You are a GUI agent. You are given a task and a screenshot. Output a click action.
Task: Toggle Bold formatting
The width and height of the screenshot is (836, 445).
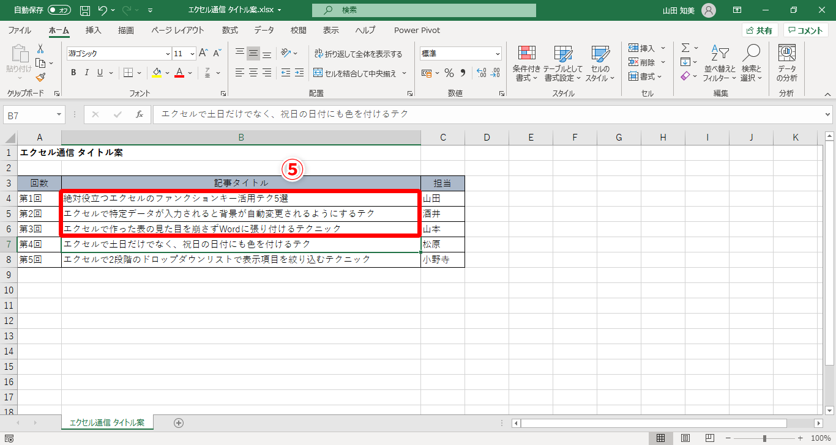[73, 73]
